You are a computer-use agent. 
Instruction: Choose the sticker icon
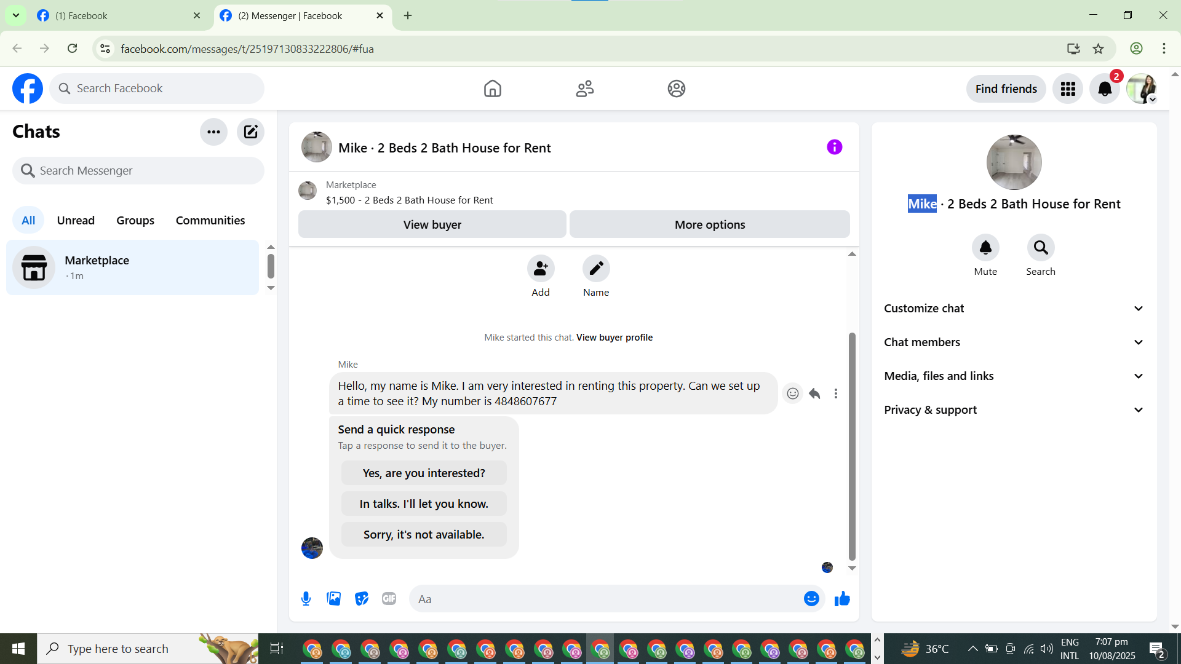pos(362,598)
